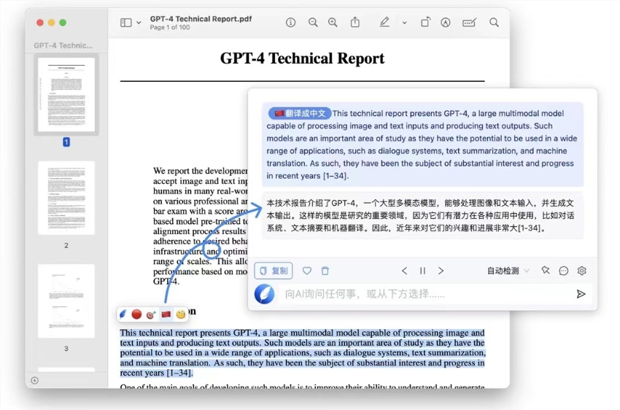620x410 pixels.
Task: Open search in the Preview toolbar
Action: pos(494,22)
